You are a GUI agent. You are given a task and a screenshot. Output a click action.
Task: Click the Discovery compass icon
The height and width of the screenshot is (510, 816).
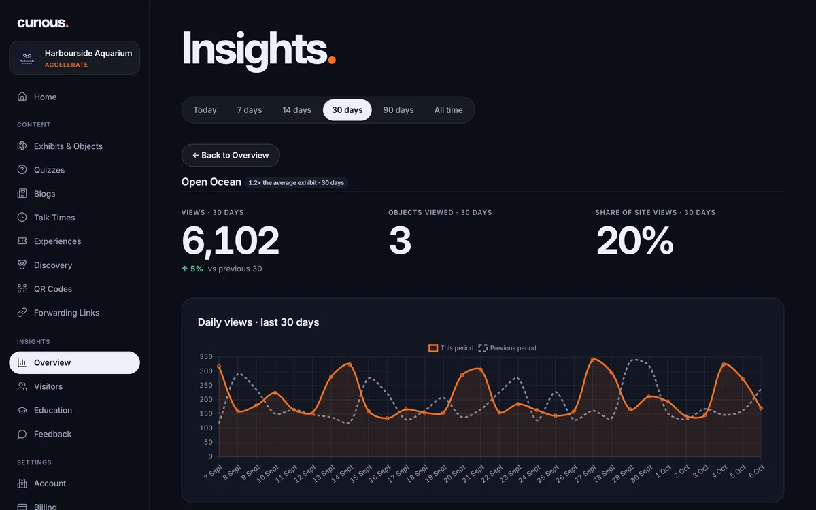(22, 265)
